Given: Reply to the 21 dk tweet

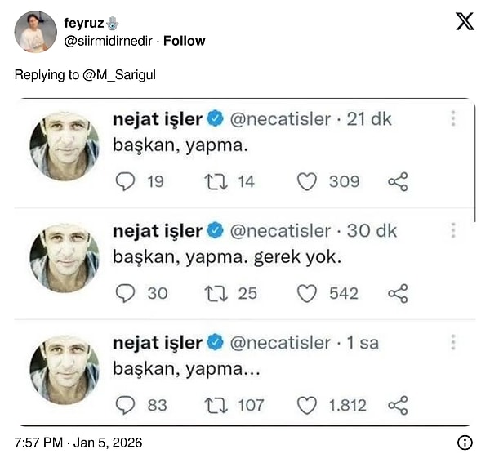Looking at the screenshot, I should click(x=125, y=181).
